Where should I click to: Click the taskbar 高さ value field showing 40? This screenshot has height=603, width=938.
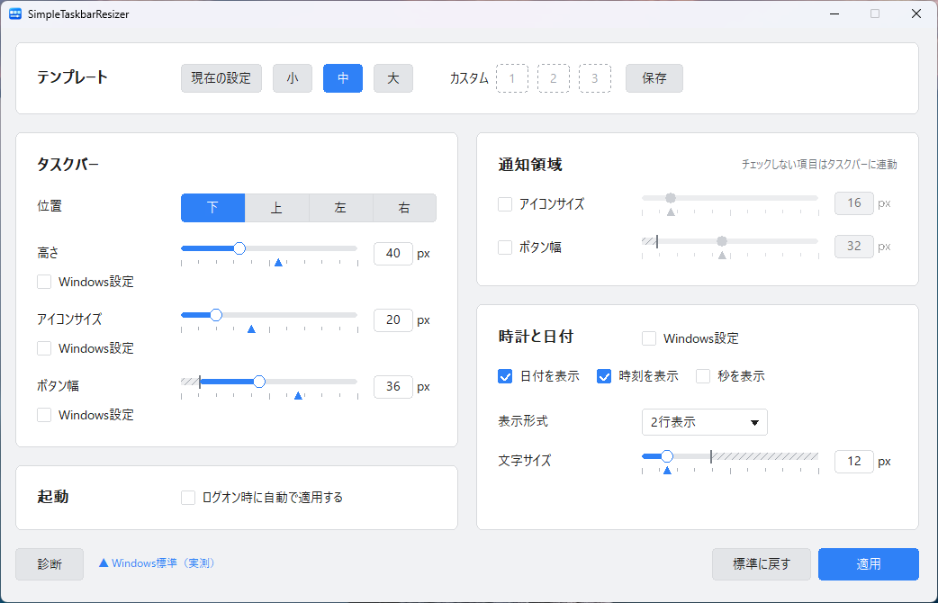(393, 254)
